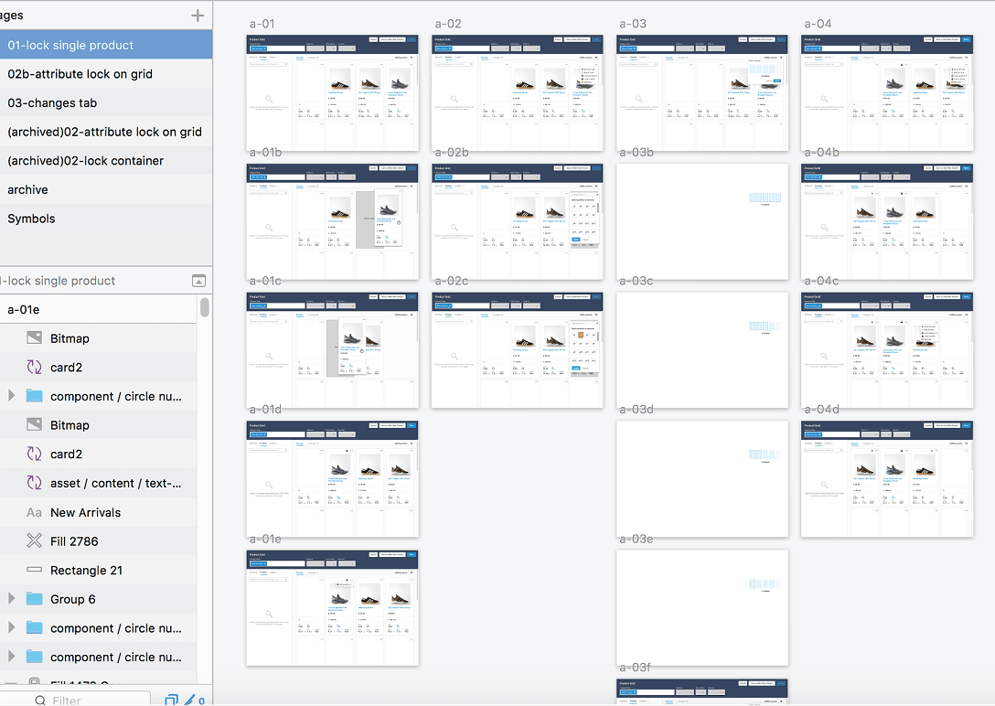Click the shape icon next to Fill 2786
This screenshot has width=995, height=706.
coord(34,540)
